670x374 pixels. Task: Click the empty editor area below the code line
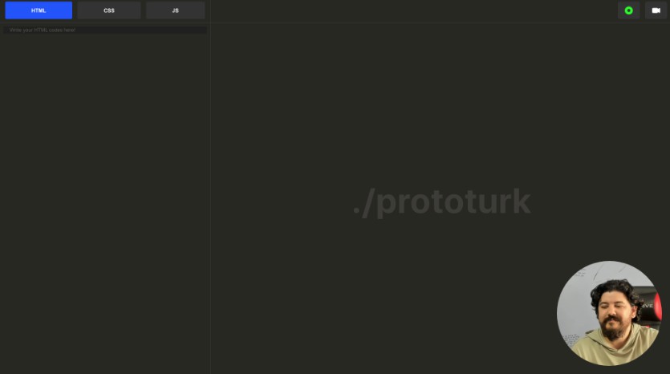click(x=104, y=201)
